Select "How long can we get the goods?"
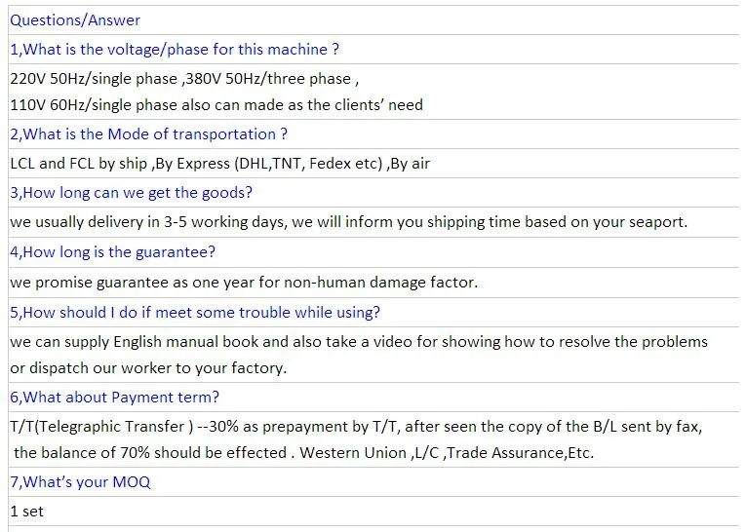The height and width of the screenshot is (532, 746). coord(131,192)
